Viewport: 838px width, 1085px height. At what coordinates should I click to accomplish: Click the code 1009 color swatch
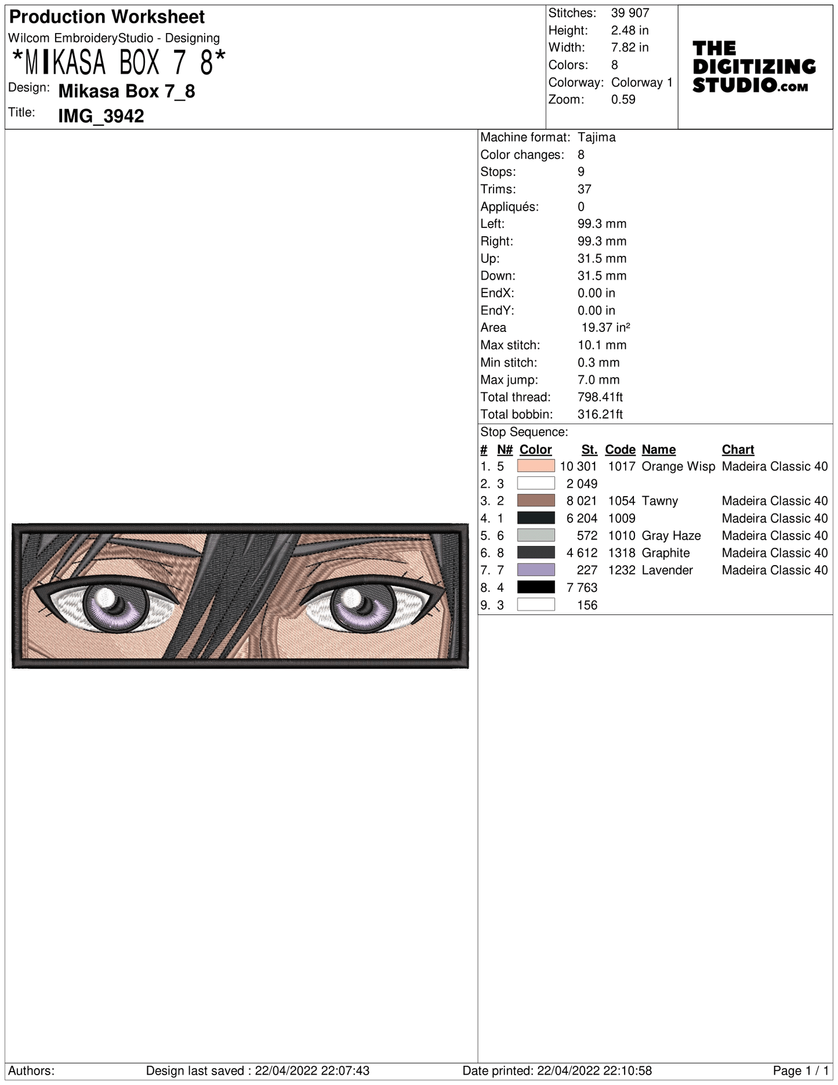536,518
